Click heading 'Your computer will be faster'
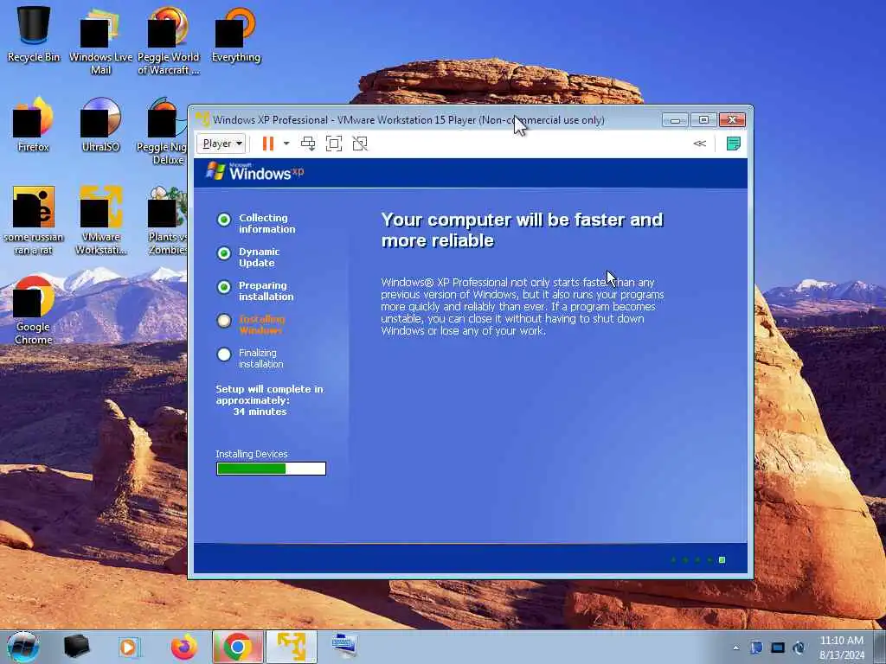The image size is (886, 664). pyautogui.click(x=522, y=230)
